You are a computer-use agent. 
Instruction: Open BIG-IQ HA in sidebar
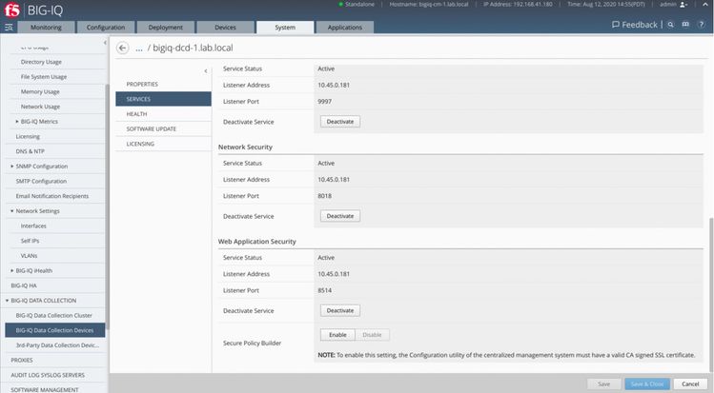pos(24,285)
